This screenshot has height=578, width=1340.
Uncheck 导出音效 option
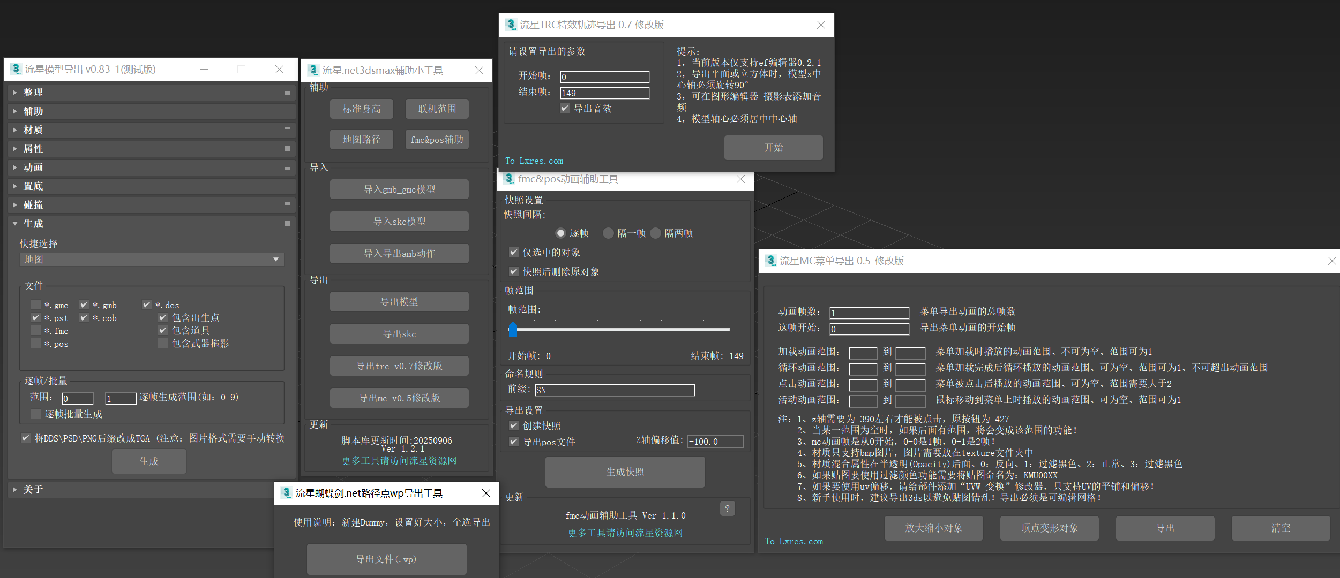point(565,108)
